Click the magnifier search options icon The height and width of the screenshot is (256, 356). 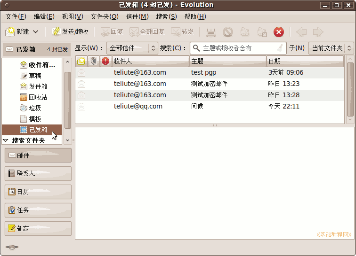click(x=196, y=48)
